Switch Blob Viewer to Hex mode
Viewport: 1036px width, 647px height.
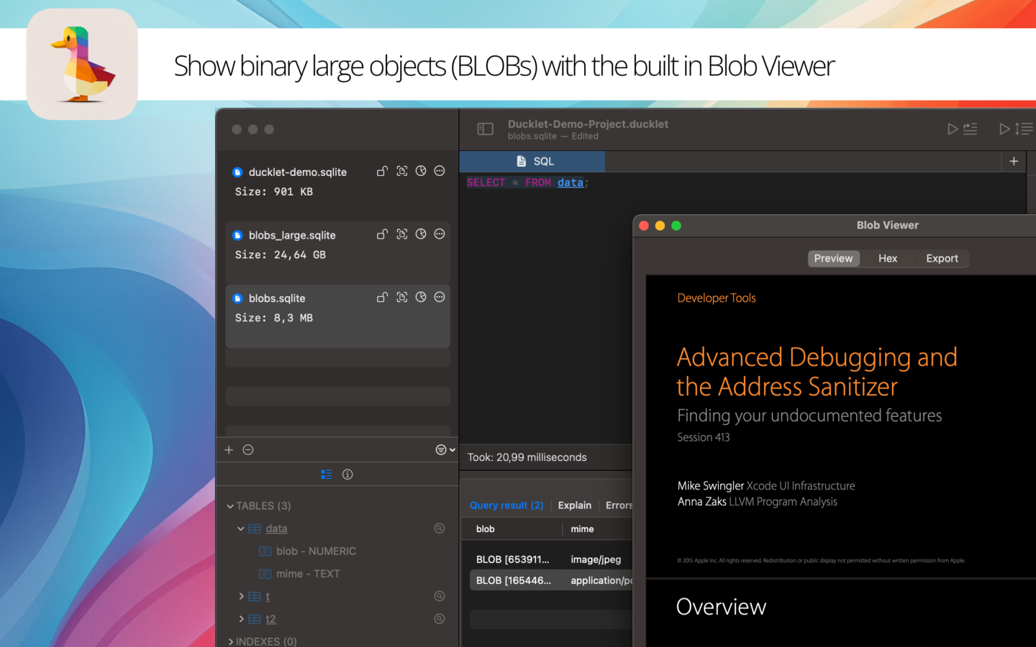click(888, 259)
